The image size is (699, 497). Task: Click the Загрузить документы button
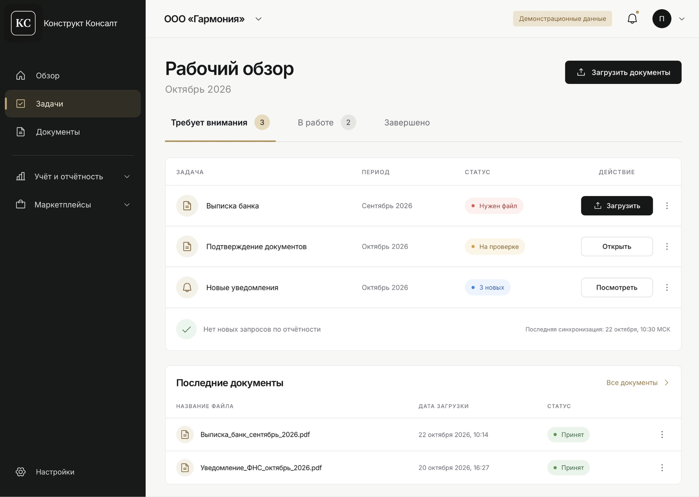623,72
